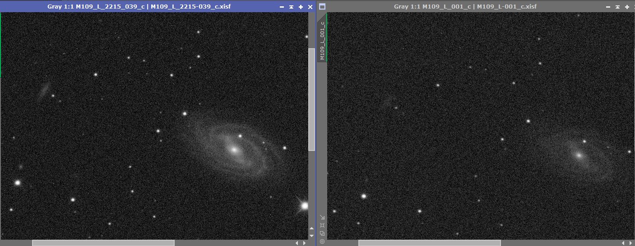This screenshot has width=635, height=246.
Task: Shade the M109_L_2215_039_c window
Action: pos(291,7)
